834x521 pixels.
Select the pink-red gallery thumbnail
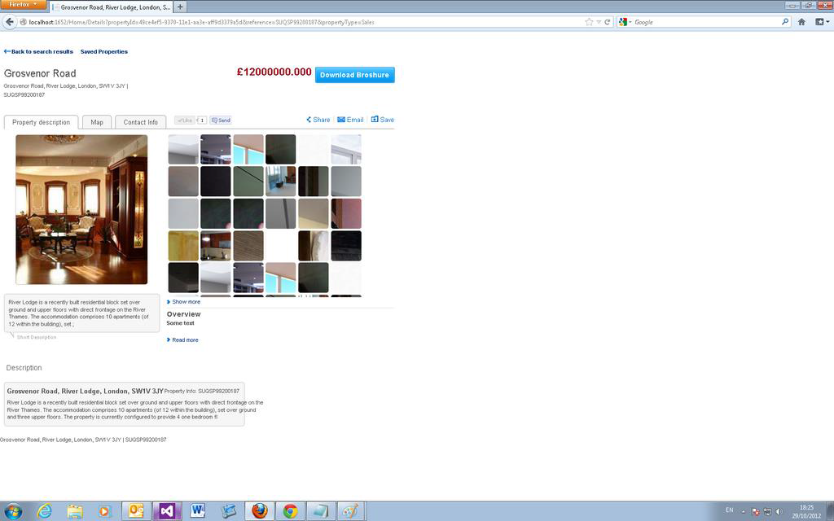pyautogui.click(x=346, y=214)
